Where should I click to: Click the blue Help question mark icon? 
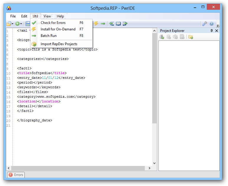point(211,24)
